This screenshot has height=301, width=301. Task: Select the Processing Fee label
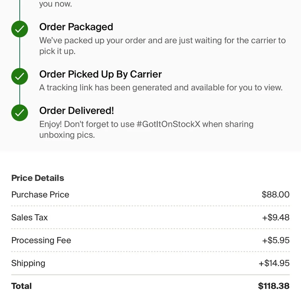click(x=41, y=240)
